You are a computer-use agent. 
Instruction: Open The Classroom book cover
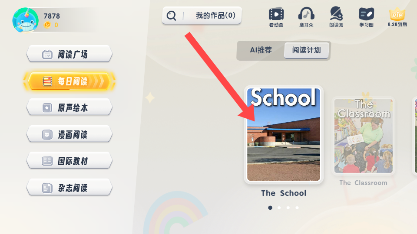[363, 136]
